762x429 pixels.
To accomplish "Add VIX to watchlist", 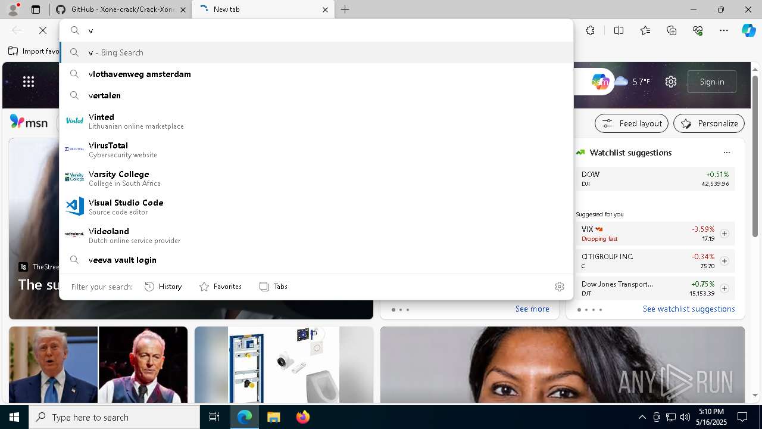I will pyautogui.click(x=724, y=234).
